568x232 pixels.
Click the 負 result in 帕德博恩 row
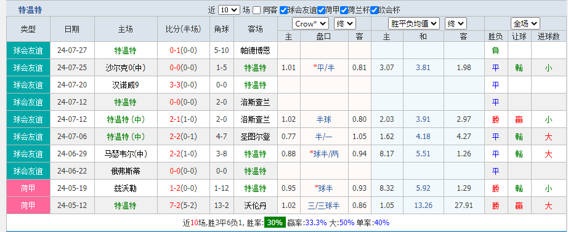click(495, 50)
